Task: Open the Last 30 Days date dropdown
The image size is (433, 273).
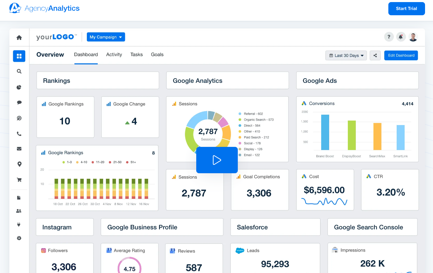Action: coord(346,55)
